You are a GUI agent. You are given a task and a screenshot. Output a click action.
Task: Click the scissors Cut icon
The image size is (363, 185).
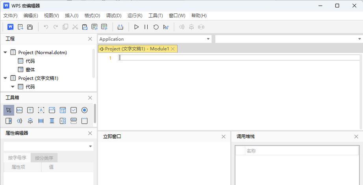click(x=75, y=27)
